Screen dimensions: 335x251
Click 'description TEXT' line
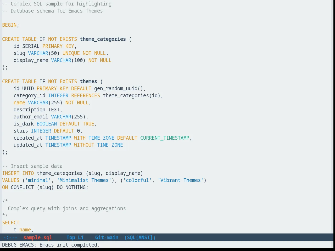38,110
